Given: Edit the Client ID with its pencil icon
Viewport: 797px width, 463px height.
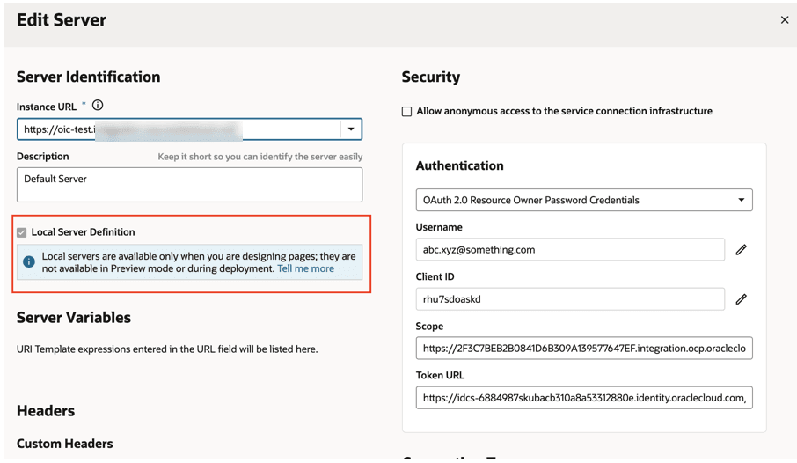Looking at the screenshot, I should (741, 299).
